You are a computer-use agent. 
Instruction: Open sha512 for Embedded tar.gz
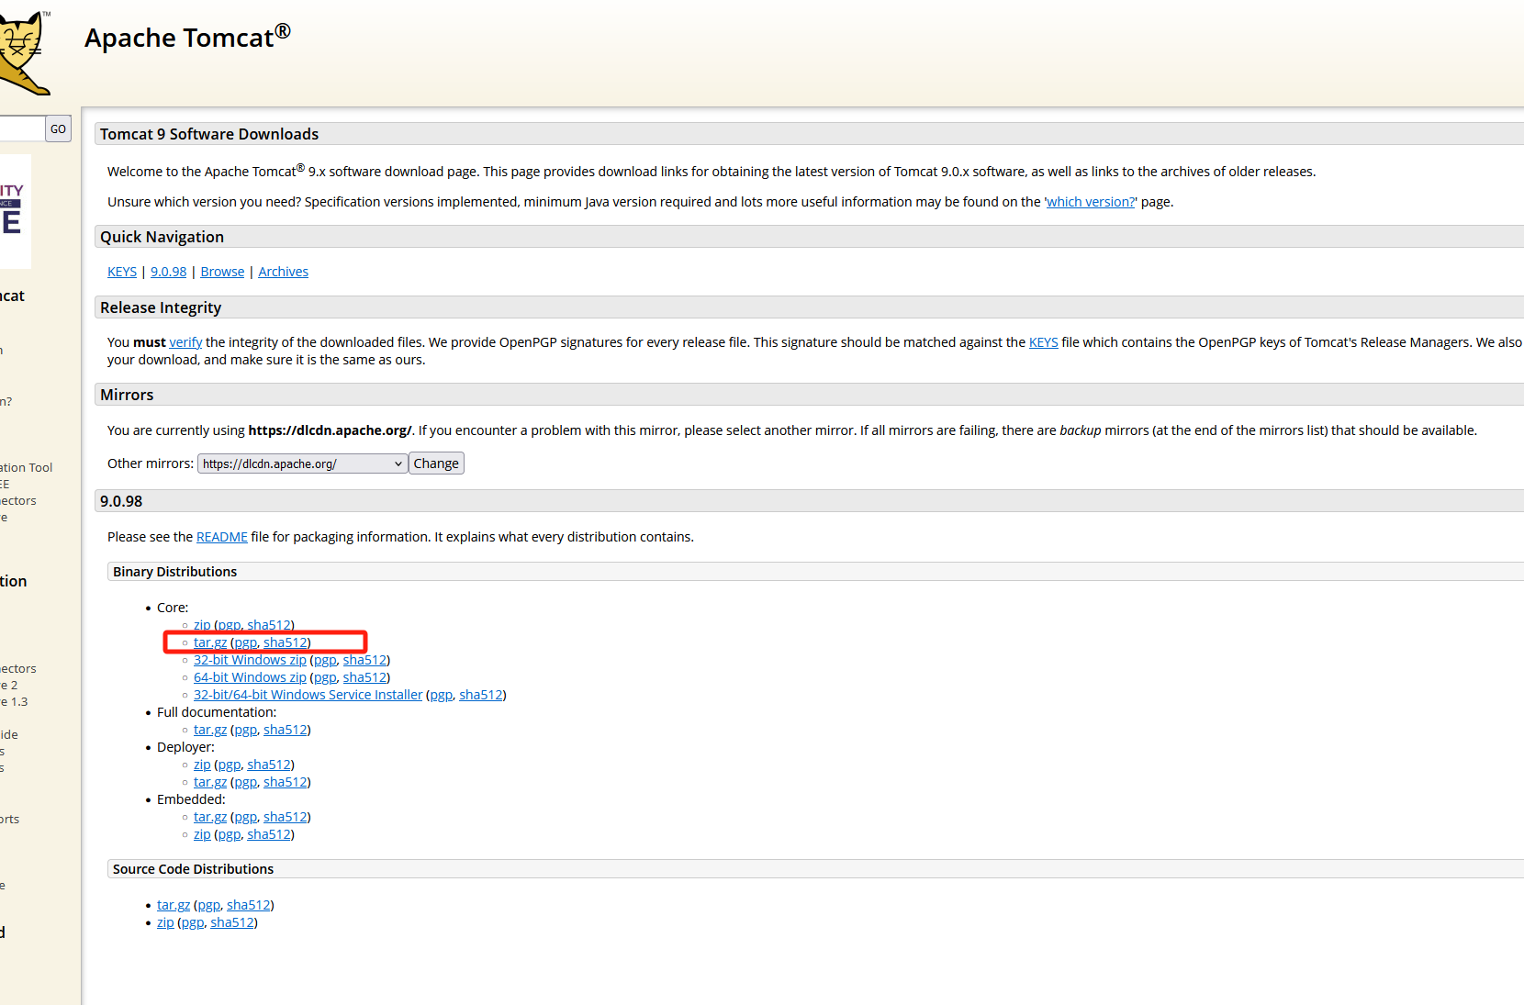(286, 817)
